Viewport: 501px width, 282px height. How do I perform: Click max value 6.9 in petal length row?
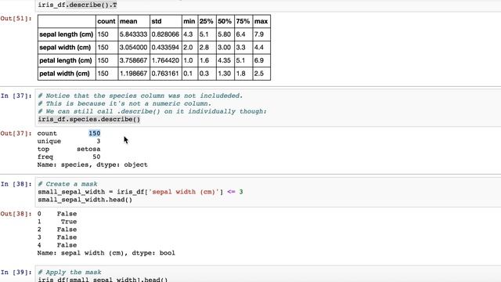259,60
